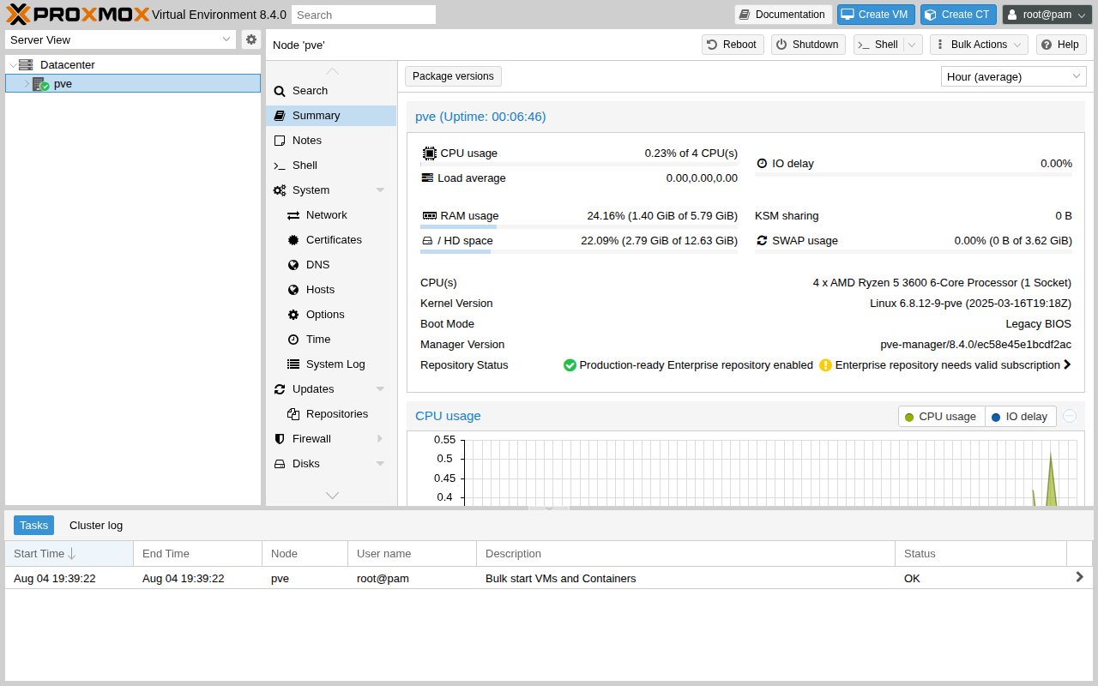
Task: Click the End Time column header
Action: click(198, 554)
